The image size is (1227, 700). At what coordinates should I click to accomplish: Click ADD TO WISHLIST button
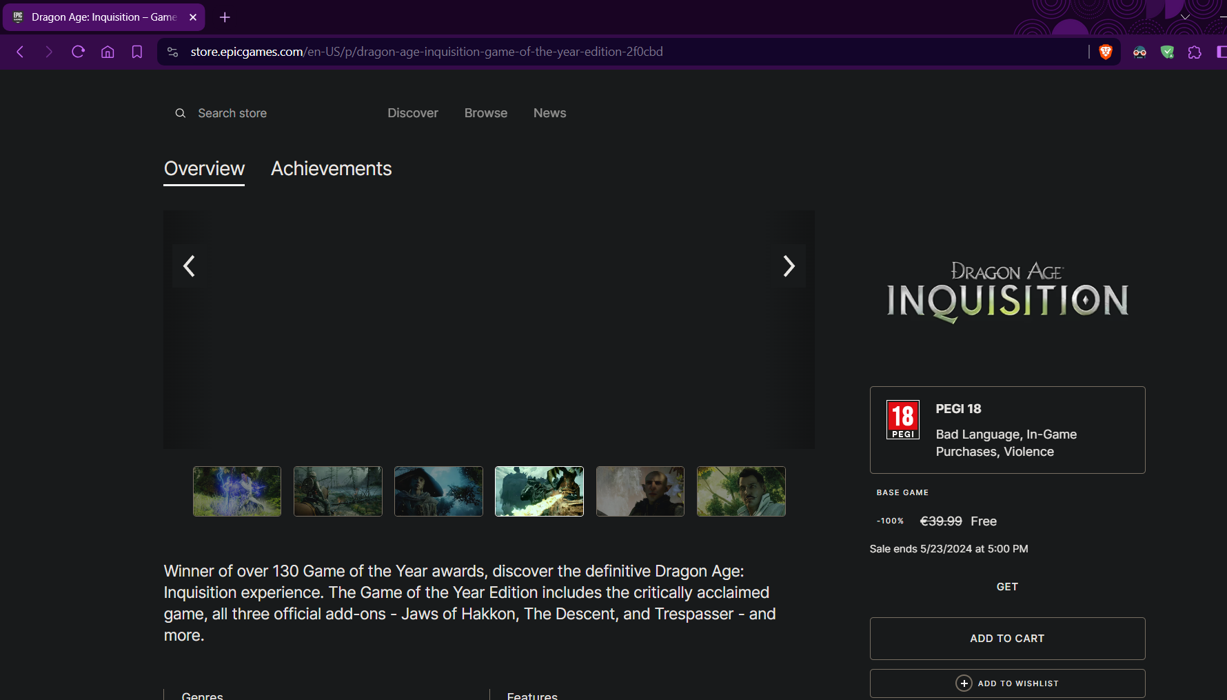(1007, 683)
